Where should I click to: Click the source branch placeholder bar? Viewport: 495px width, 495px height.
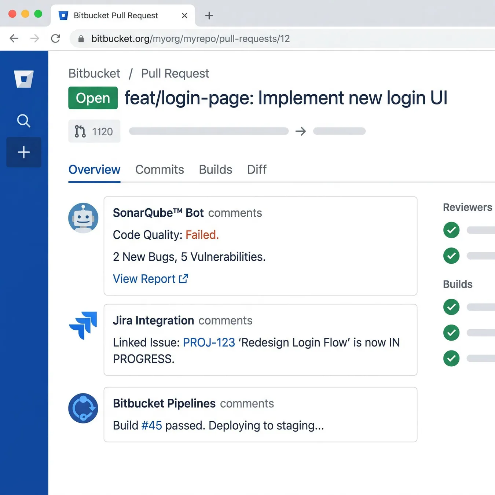[x=209, y=131]
